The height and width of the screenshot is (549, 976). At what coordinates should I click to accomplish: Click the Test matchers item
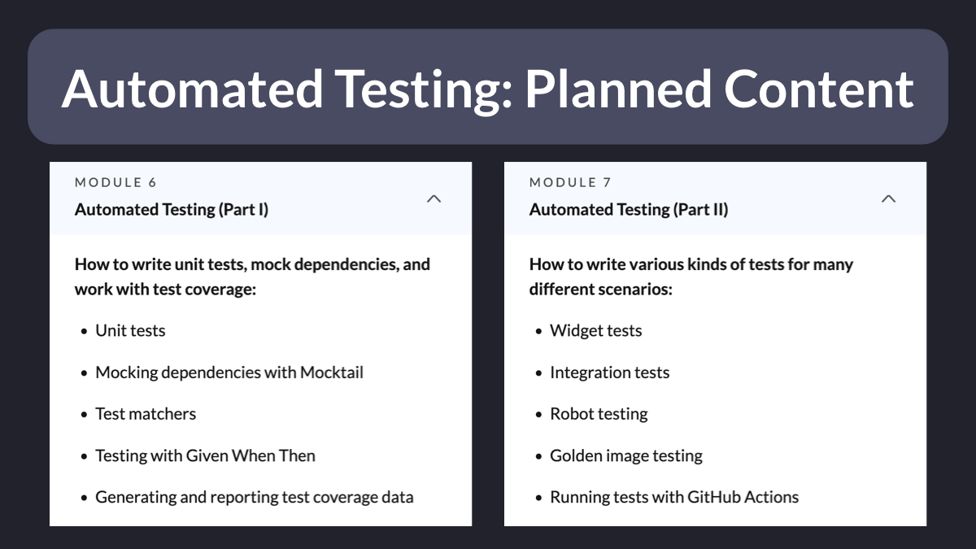(146, 414)
